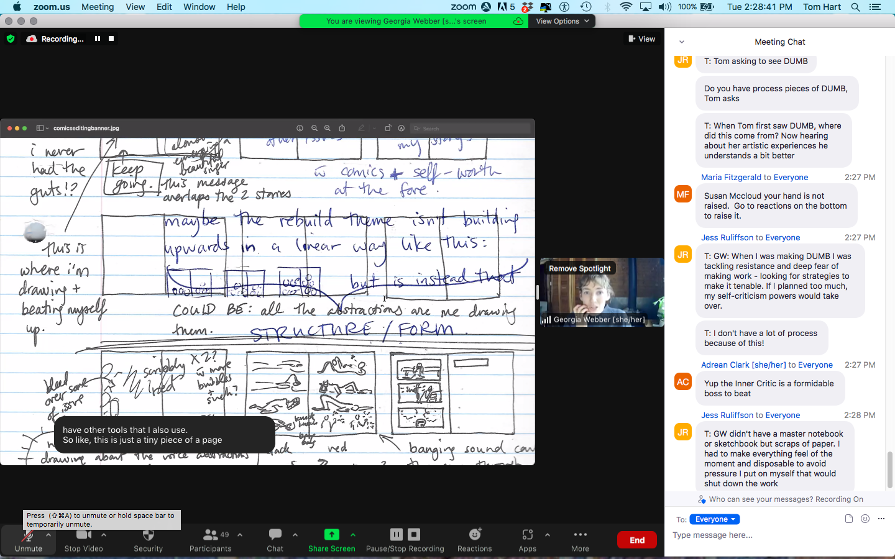Expand arrow next to Apps

548,534
